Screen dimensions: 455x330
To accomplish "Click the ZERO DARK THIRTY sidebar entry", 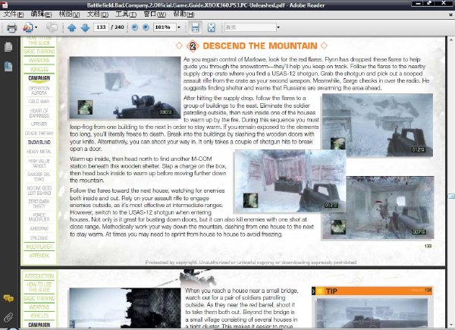I will pos(39,204).
